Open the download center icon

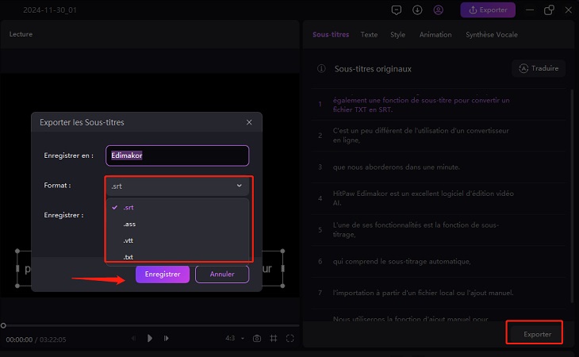click(x=417, y=10)
